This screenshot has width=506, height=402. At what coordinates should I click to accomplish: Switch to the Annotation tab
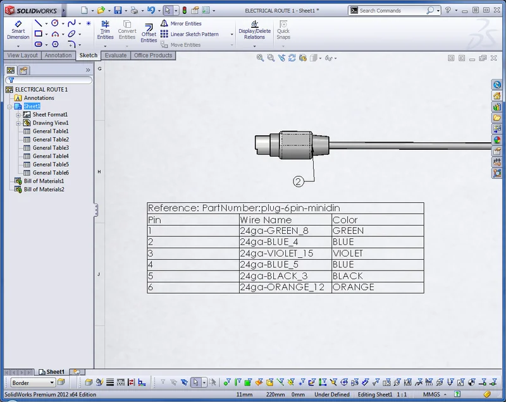pyautogui.click(x=58, y=56)
